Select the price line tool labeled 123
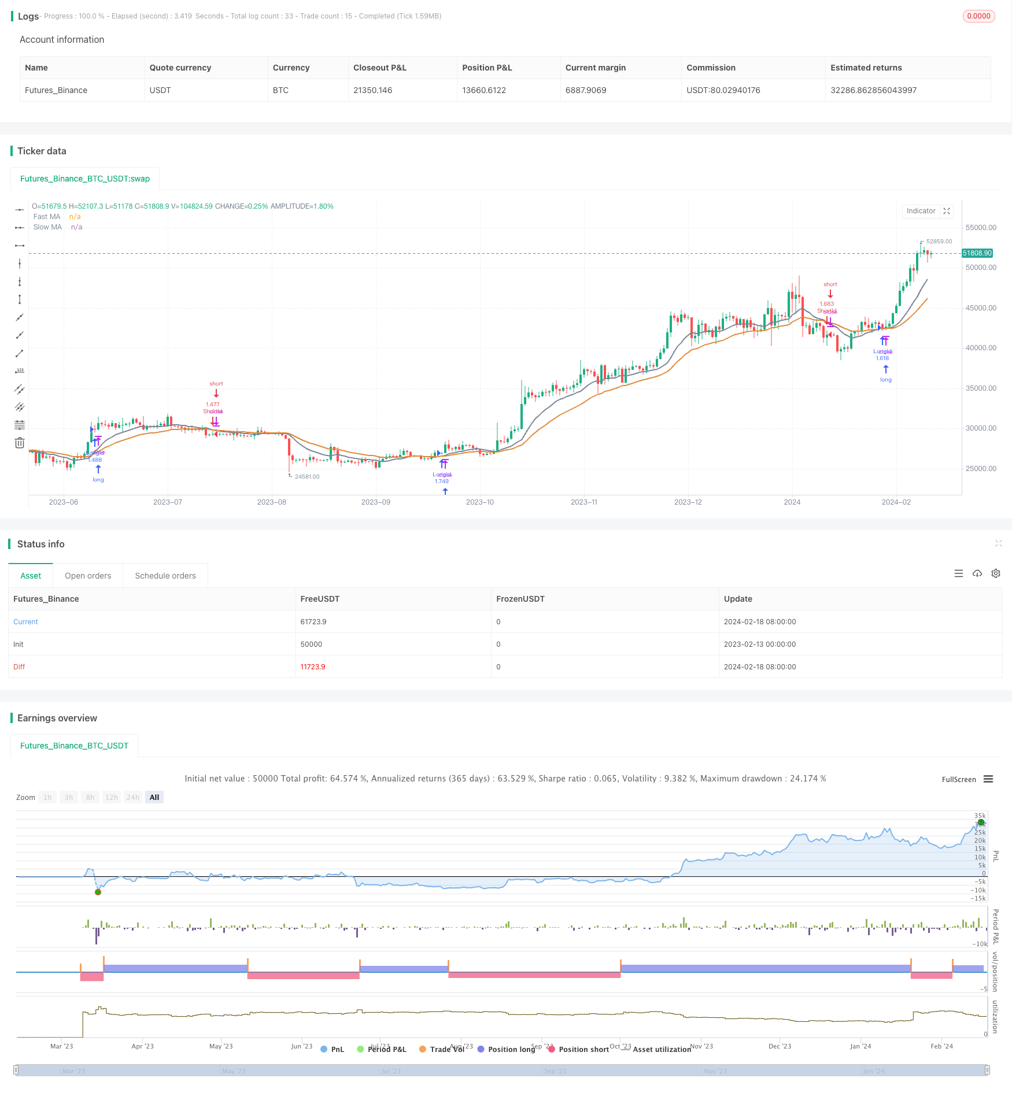 point(20,371)
